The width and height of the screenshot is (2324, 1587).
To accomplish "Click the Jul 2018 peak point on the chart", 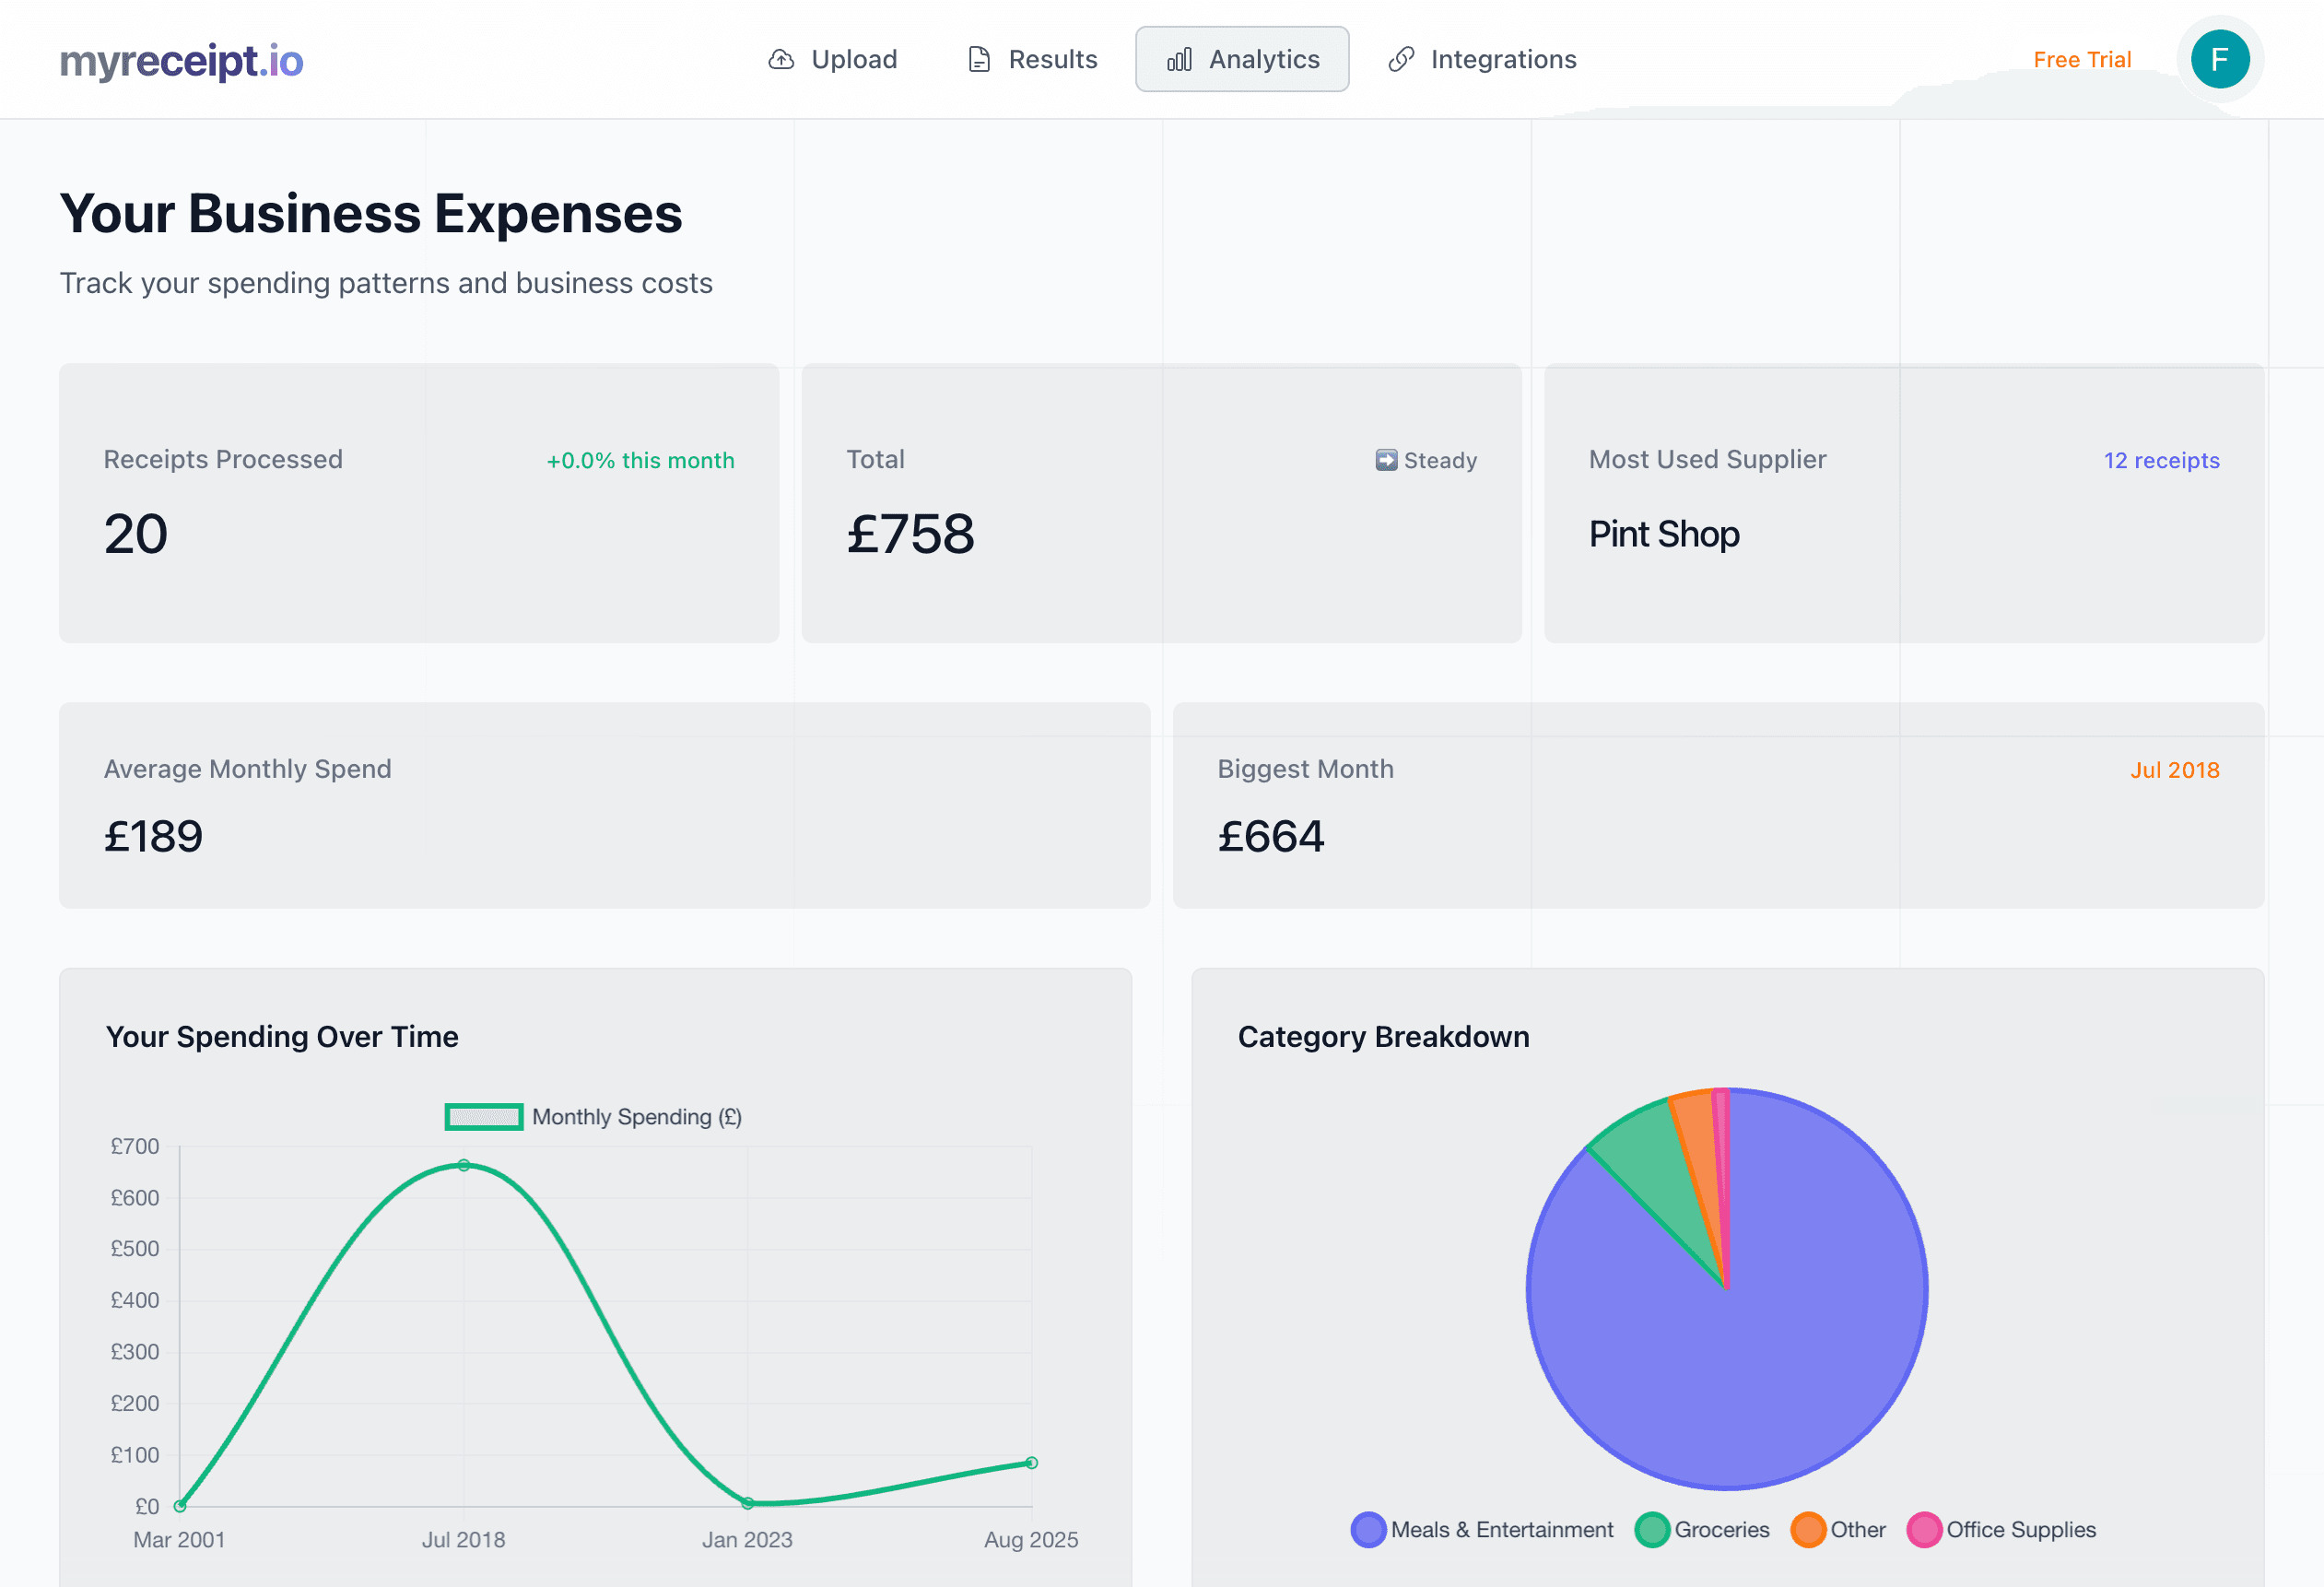I will point(463,1164).
